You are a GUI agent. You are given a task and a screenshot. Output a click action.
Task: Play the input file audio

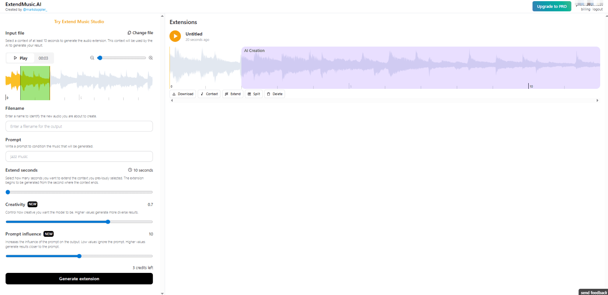pos(21,58)
